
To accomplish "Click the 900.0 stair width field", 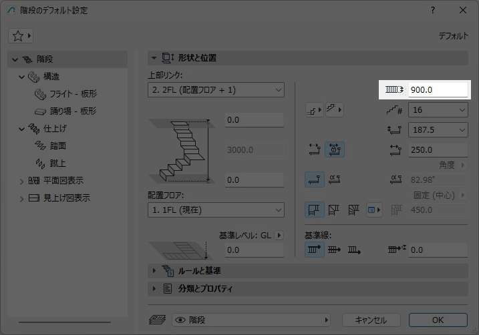I will [x=438, y=90].
